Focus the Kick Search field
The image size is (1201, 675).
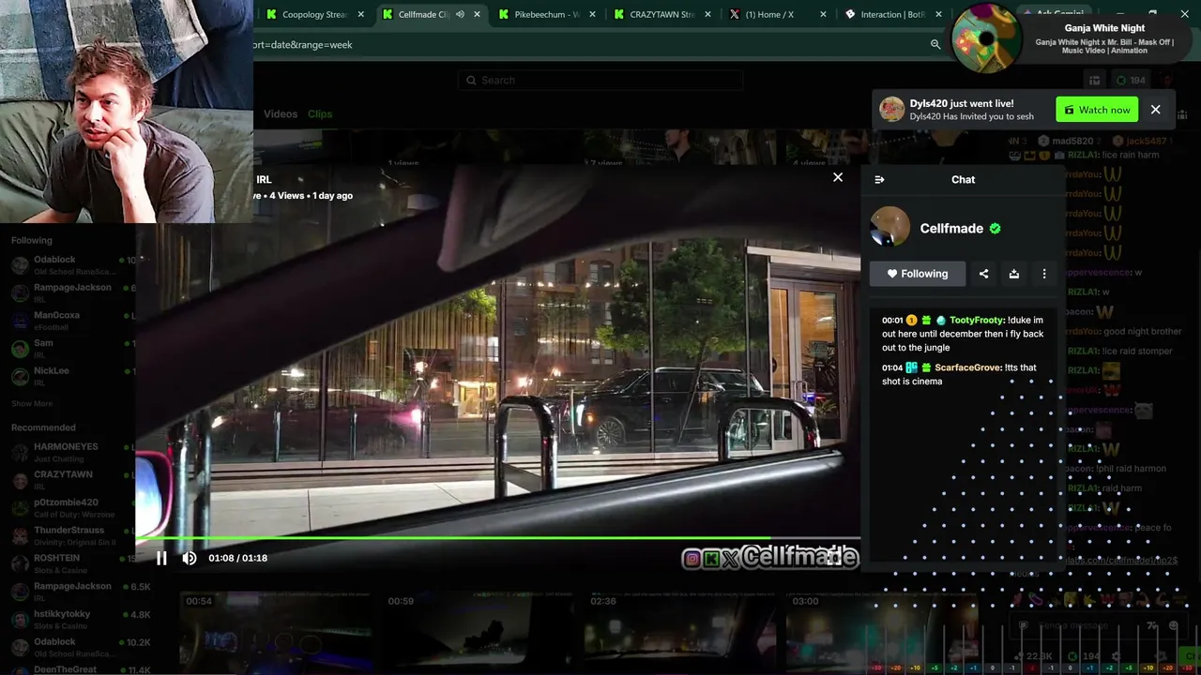point(600,81)
